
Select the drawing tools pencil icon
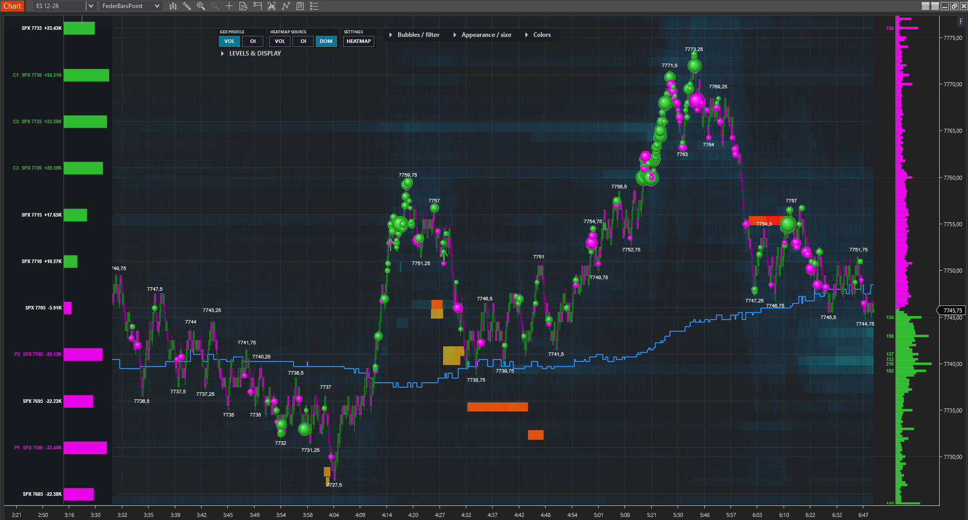(187, 6)
